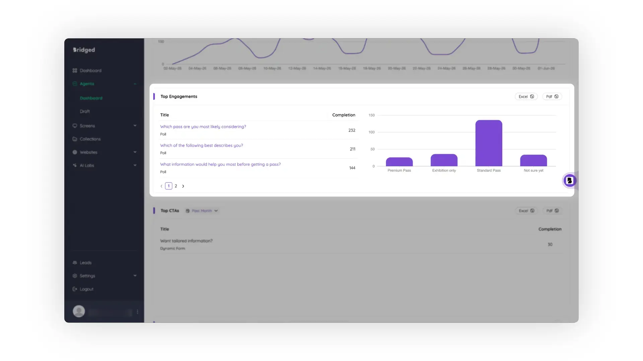This screenshot has height=361, width=643.
Task: Click the AI Labs sparkle icon
Action: click(75, 165)
